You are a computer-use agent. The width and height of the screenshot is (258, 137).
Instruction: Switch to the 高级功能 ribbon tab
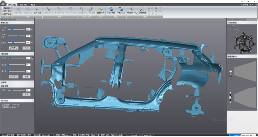[23, 4]
